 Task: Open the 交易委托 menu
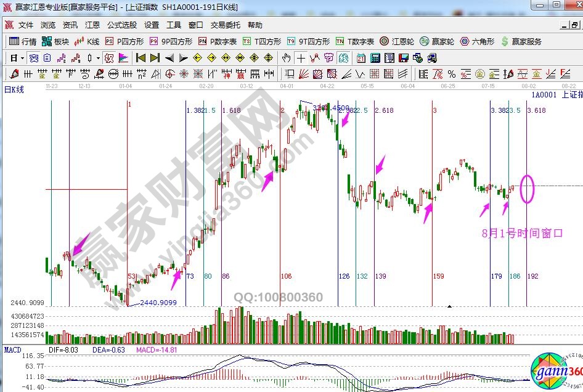(x=226, y=25)
